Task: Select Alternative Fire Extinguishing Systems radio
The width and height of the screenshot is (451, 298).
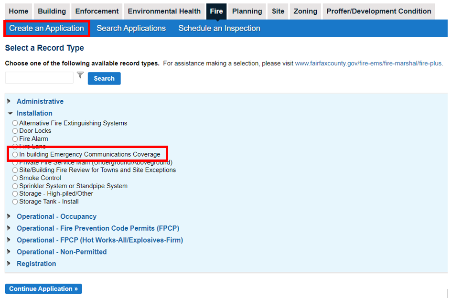Action: click(15, 123)
